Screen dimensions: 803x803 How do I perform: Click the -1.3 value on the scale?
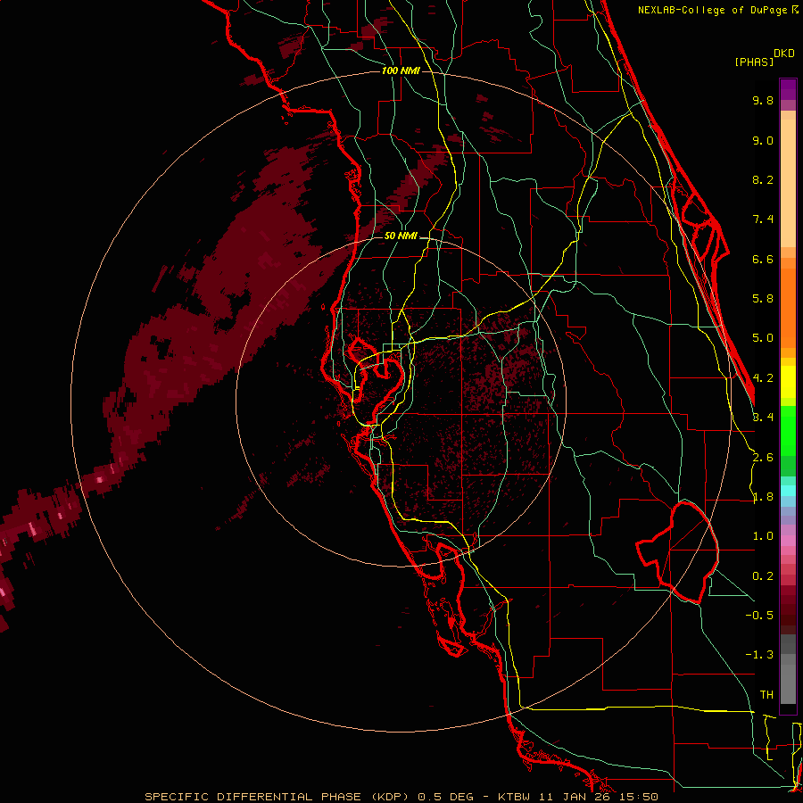[759, 655]
